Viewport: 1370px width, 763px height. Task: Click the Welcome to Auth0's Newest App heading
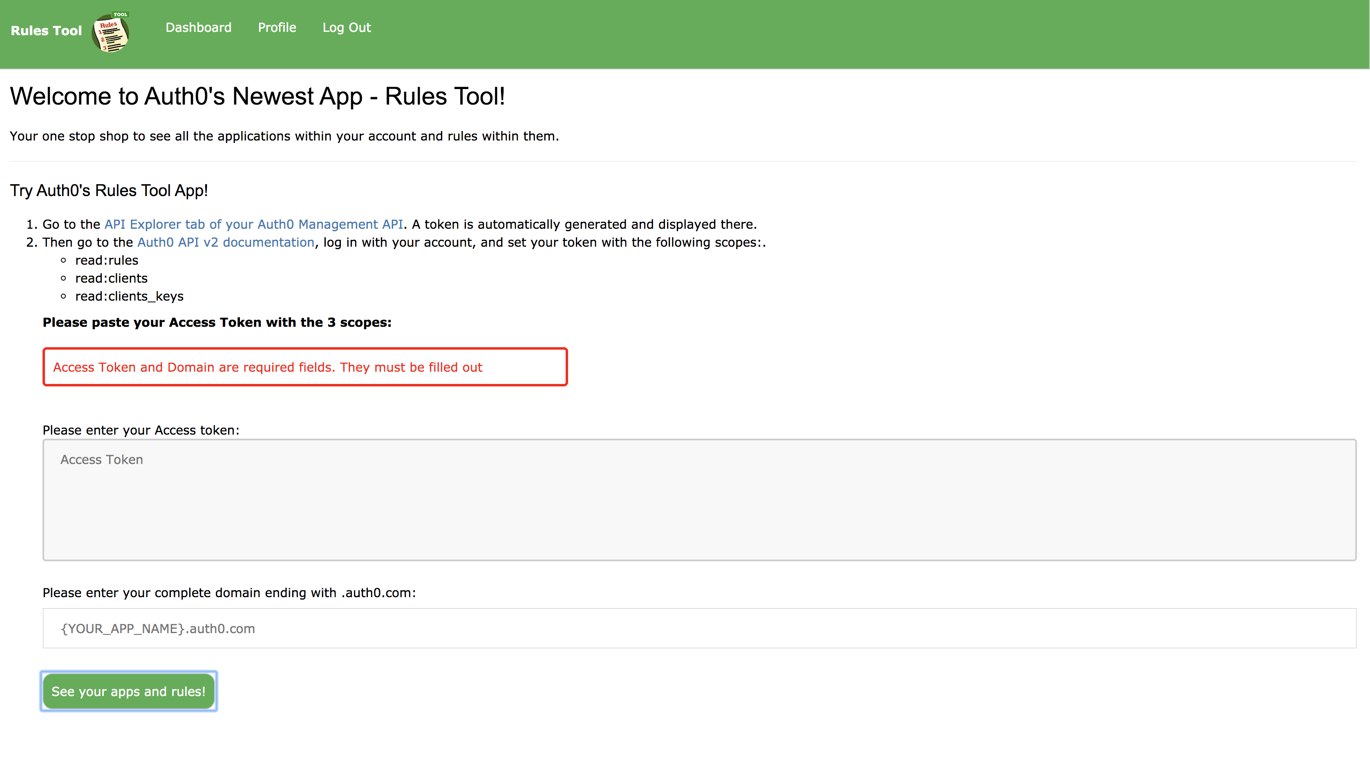tap(257, 97)
